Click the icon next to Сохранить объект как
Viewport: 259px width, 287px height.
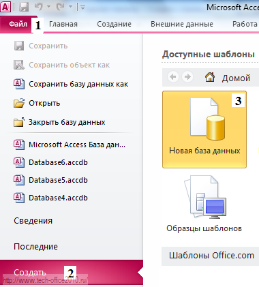pyautogui.click(x=19, y=65)
